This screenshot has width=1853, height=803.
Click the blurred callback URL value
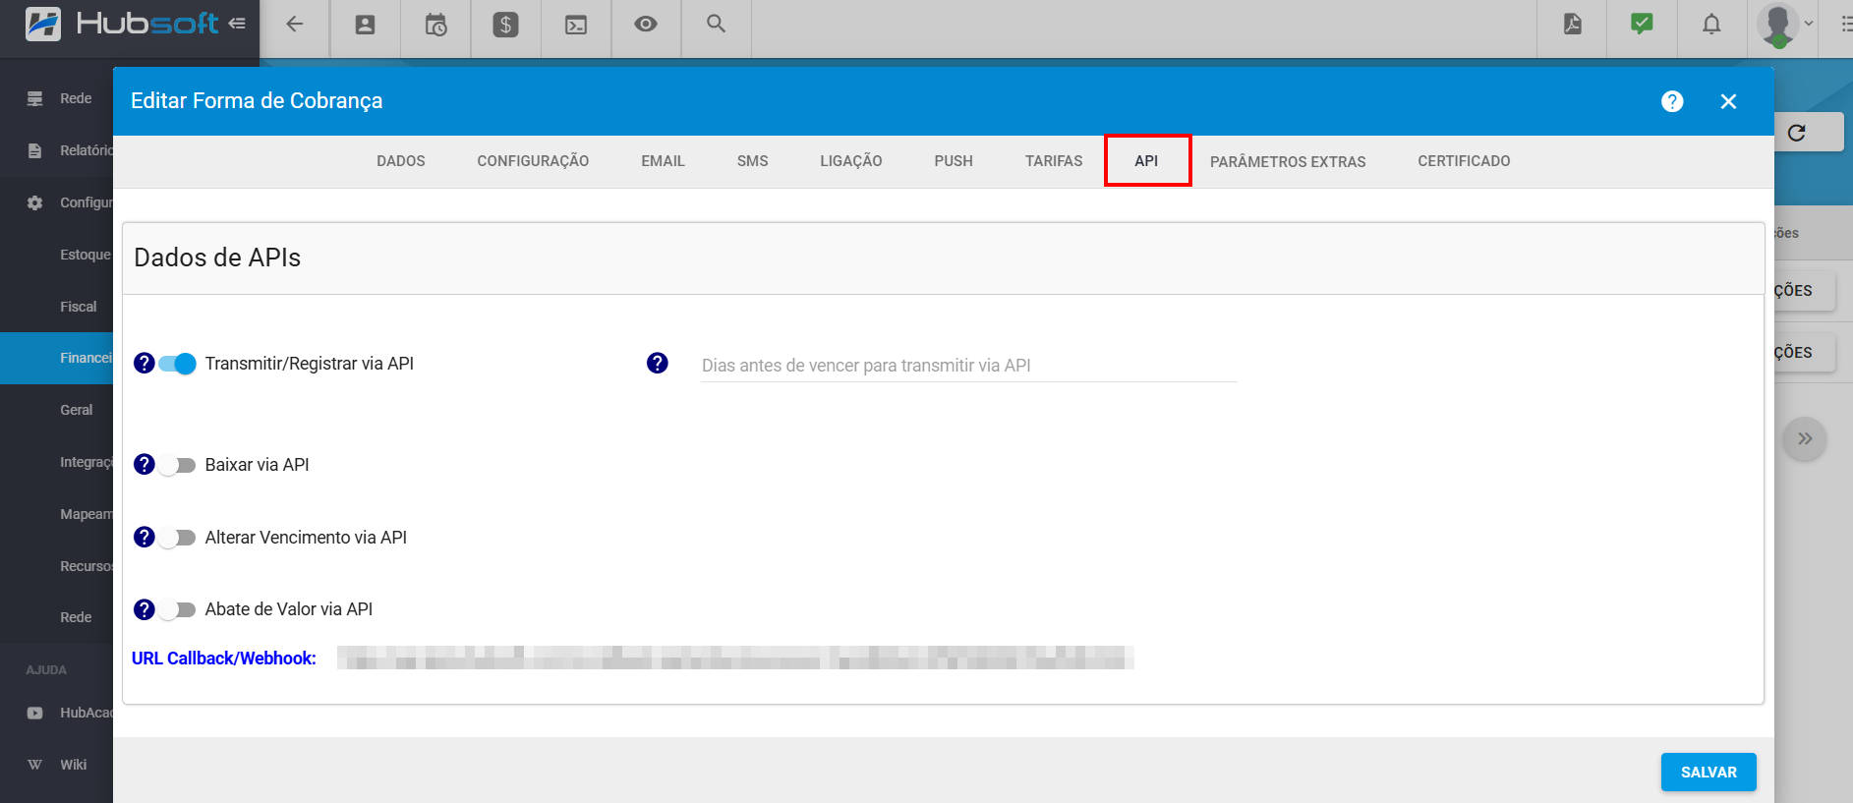(735, 658)
